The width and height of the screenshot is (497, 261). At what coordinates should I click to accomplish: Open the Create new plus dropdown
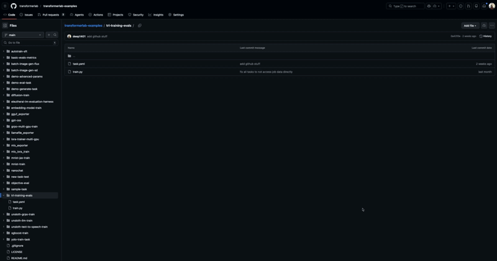pos(451,6)
